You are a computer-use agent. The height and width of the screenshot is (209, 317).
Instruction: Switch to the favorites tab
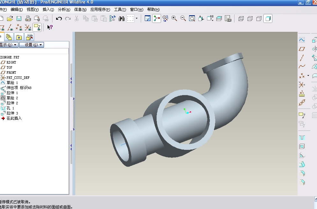[19, 37]
